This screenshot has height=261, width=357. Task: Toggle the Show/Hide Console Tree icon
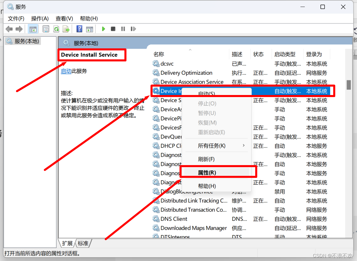[x=33, y=29]
